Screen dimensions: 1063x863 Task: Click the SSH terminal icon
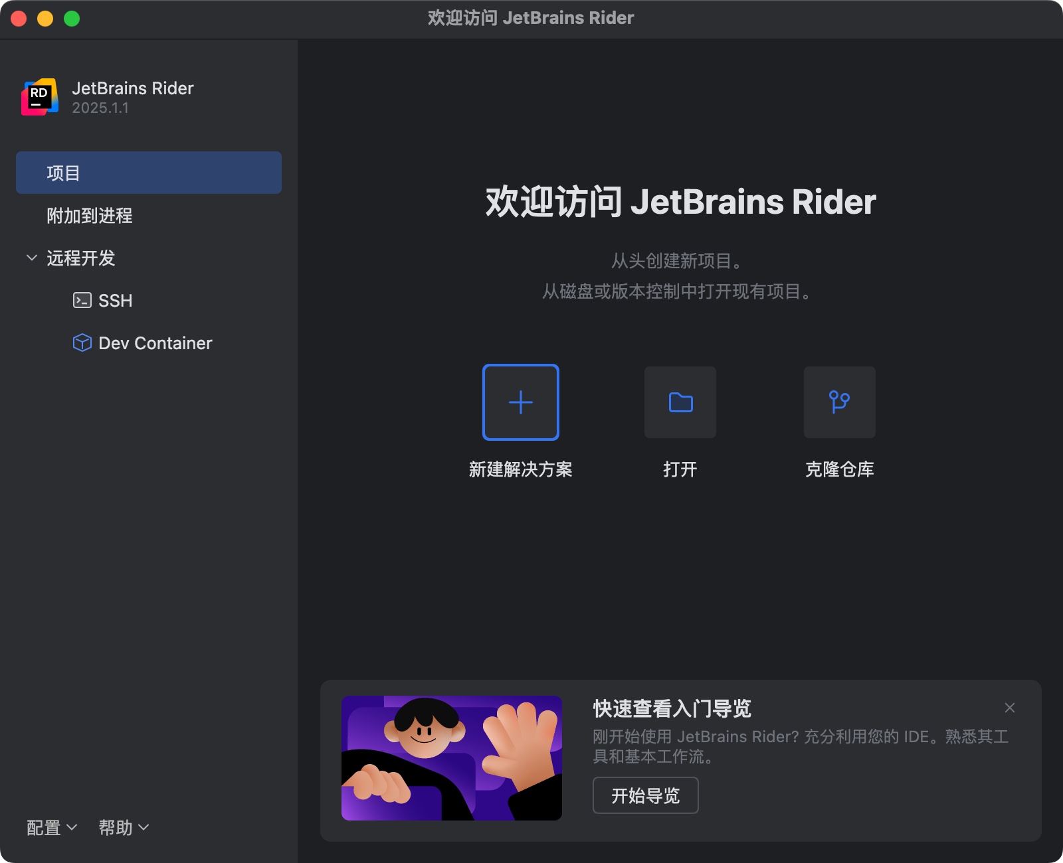pos(82,300)
